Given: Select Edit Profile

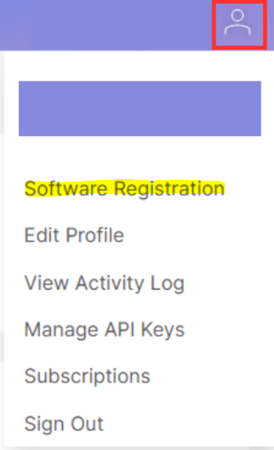Looking at the screenshot, I should point(74,235).
